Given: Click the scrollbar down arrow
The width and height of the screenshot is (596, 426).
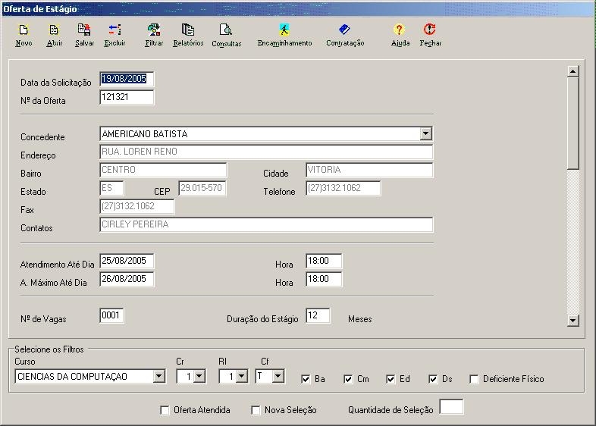Looking at the screenshot, I should click(572, 321).
